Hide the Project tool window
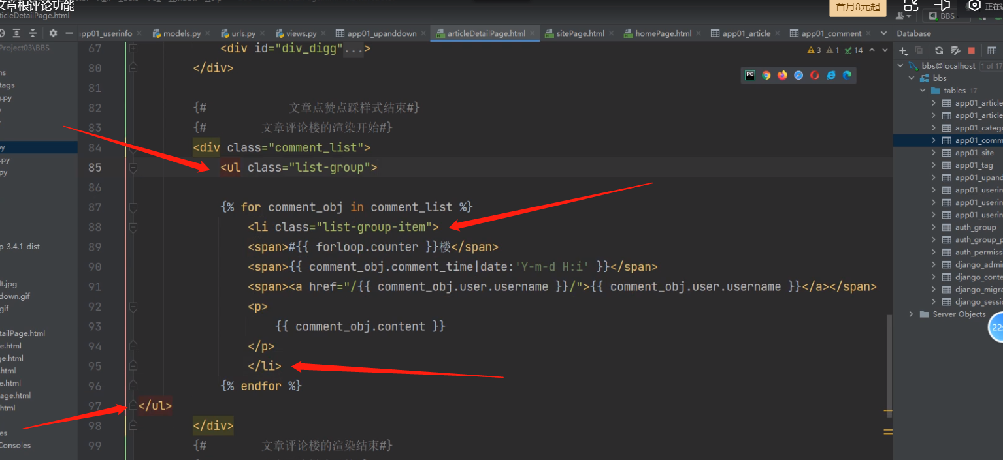 (x=69, y=33)
